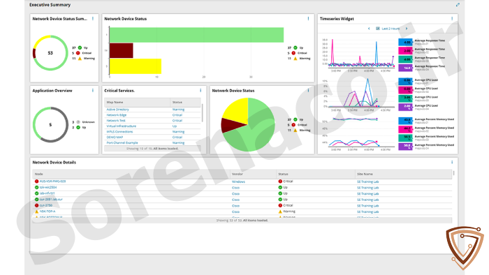This screenshot has width=489, height=275.
Task: Open the Last 2 Hours time range picker
Action: click(x=388, y=29)
